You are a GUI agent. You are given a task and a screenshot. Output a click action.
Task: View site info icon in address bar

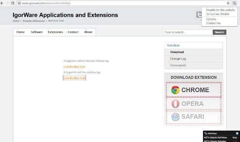pyautogui.click(x=19, y=3)
